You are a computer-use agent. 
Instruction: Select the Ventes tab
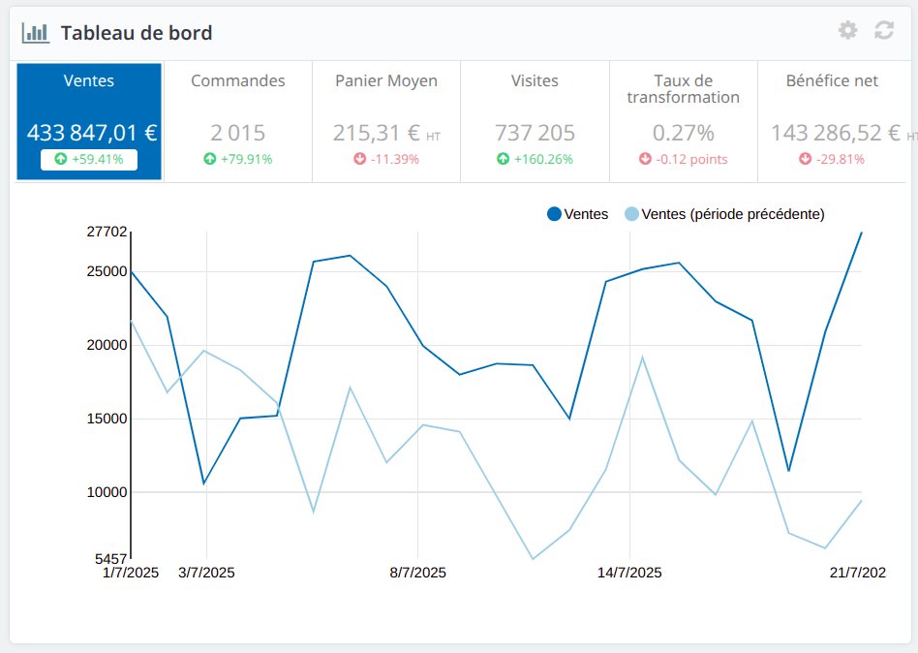[x=89, y=121]
